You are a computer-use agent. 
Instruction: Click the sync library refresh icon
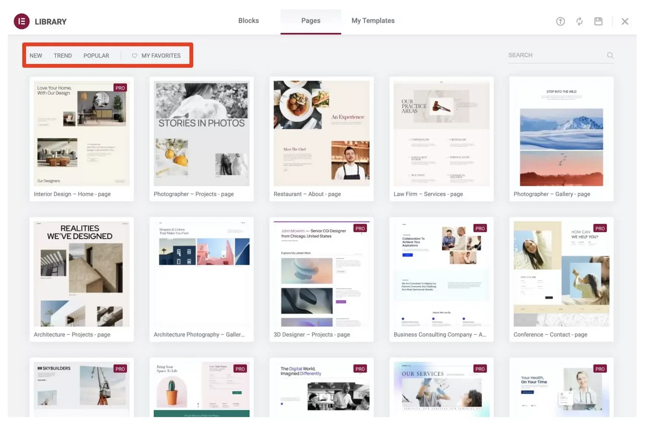coord(579,21)
